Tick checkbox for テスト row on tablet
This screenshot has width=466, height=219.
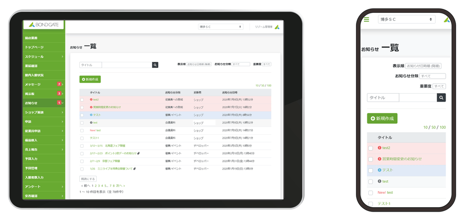tap(82, 115)
